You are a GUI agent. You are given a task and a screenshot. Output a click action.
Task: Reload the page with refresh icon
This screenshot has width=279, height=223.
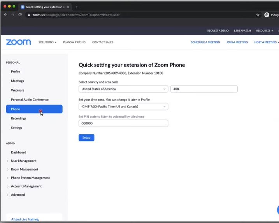point(20,15)
